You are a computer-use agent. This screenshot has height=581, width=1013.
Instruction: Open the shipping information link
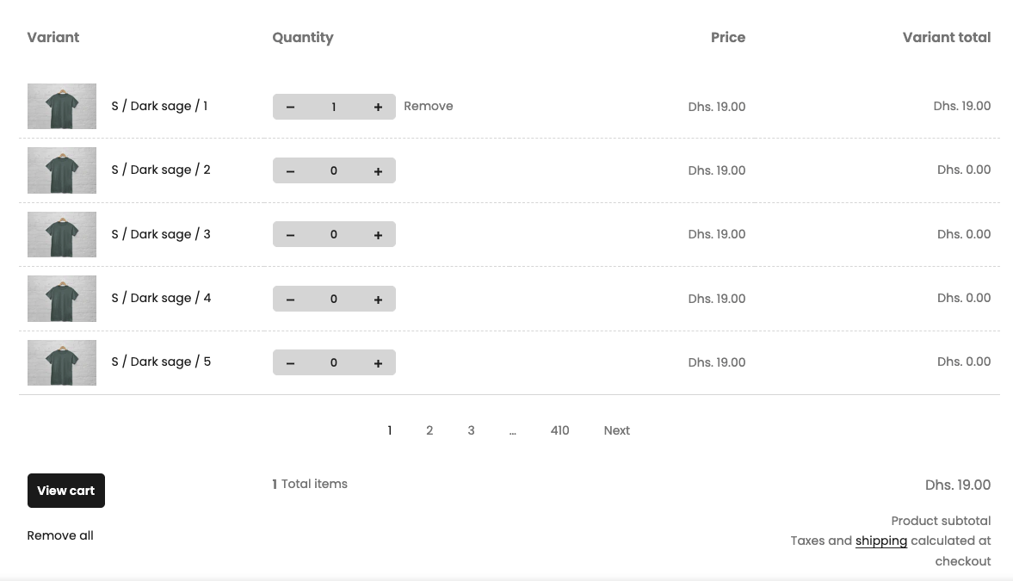click(x=880, y=541)
